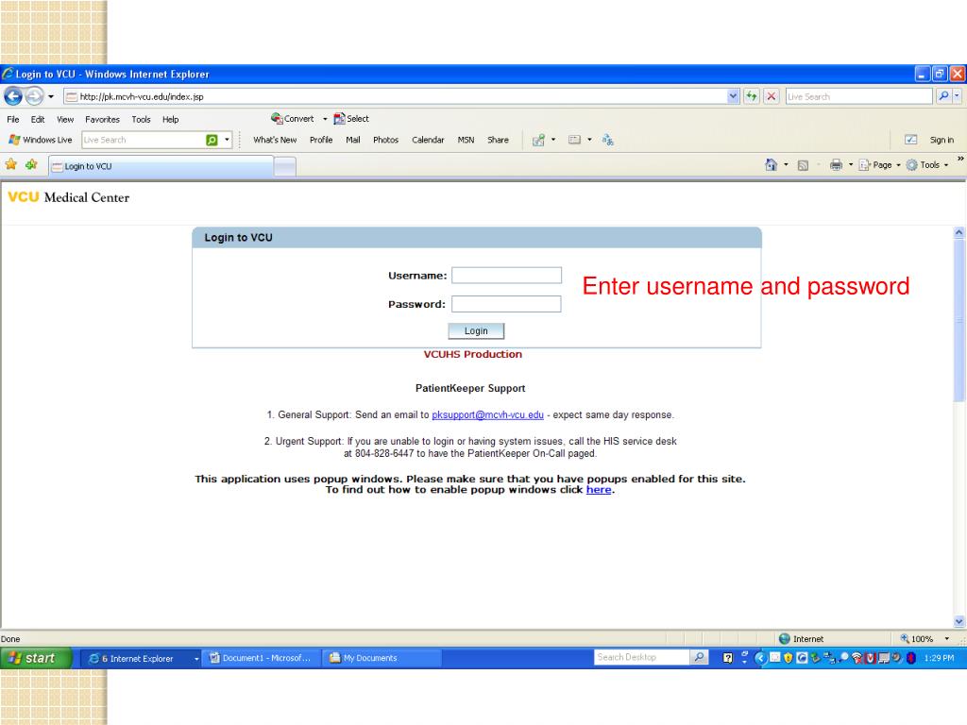Click the PDF Select toolbar button

pos(351,118)
